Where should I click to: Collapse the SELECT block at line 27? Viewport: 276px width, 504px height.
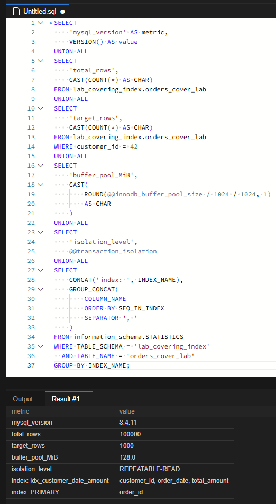tap(40, 270)
